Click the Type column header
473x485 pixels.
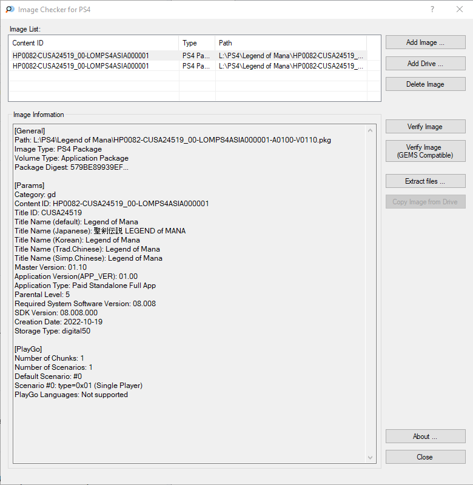pyautogui.click(x=197, y=43)
